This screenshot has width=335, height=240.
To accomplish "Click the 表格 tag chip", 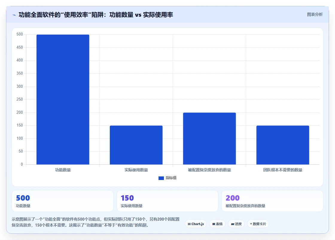I will pyautogui.click(x=217, y=224).
